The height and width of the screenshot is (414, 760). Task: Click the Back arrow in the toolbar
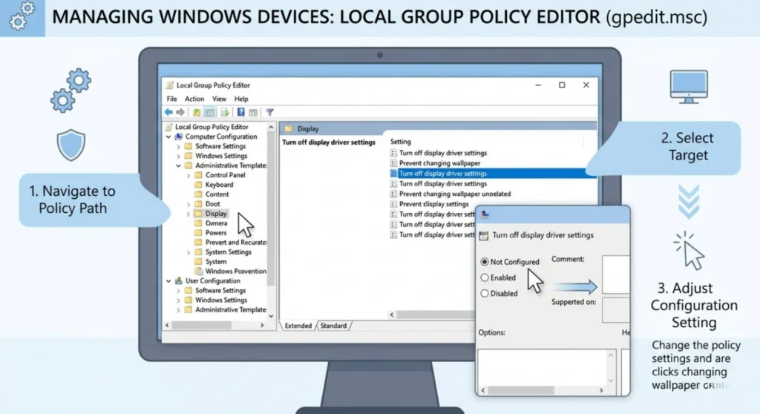point(168,113)
